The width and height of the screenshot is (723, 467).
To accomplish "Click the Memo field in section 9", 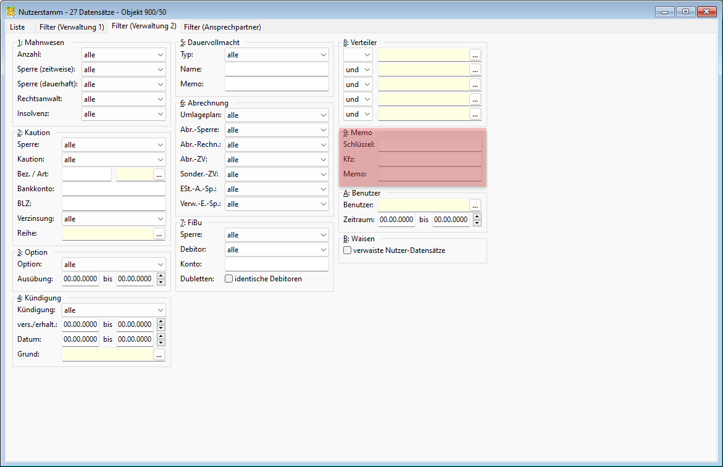I will [x=430, y=173].
